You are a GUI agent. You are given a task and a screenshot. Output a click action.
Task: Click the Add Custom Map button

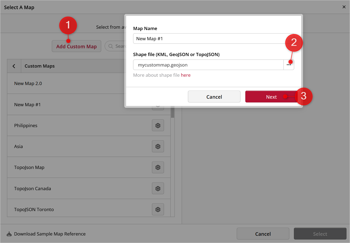(76, 46)
